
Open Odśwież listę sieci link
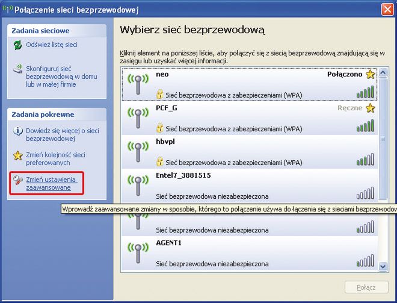click(x=52, y=45)
